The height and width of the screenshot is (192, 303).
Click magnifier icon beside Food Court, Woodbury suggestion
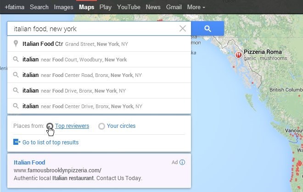(x=16, y=59)
